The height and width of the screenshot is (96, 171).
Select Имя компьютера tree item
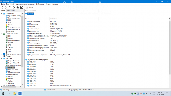pos(13,18)
